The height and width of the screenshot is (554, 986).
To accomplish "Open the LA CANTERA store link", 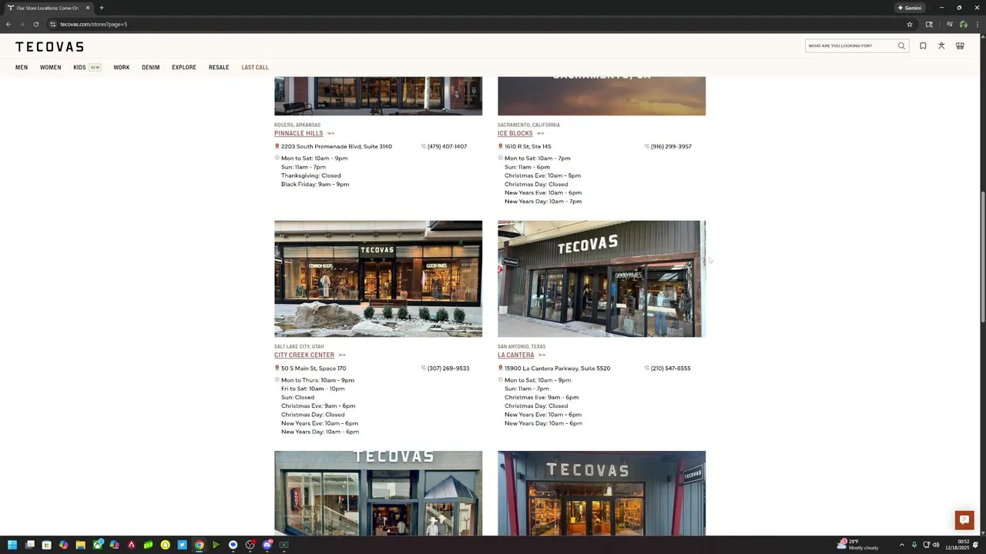I will click(x=516, y=355).
